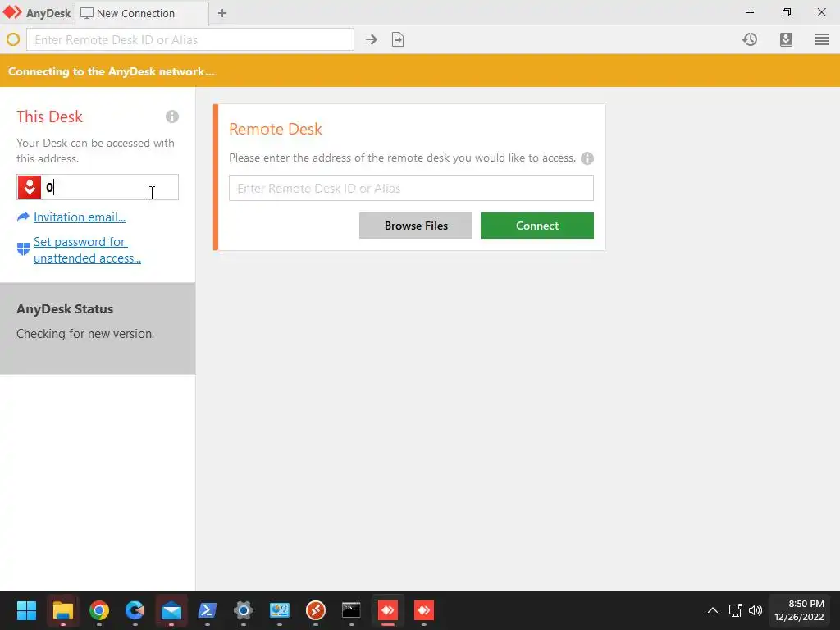Click the AnyDesk Status heading
Viewport: 840px width, 630px height.
click(x=65, y=309)
